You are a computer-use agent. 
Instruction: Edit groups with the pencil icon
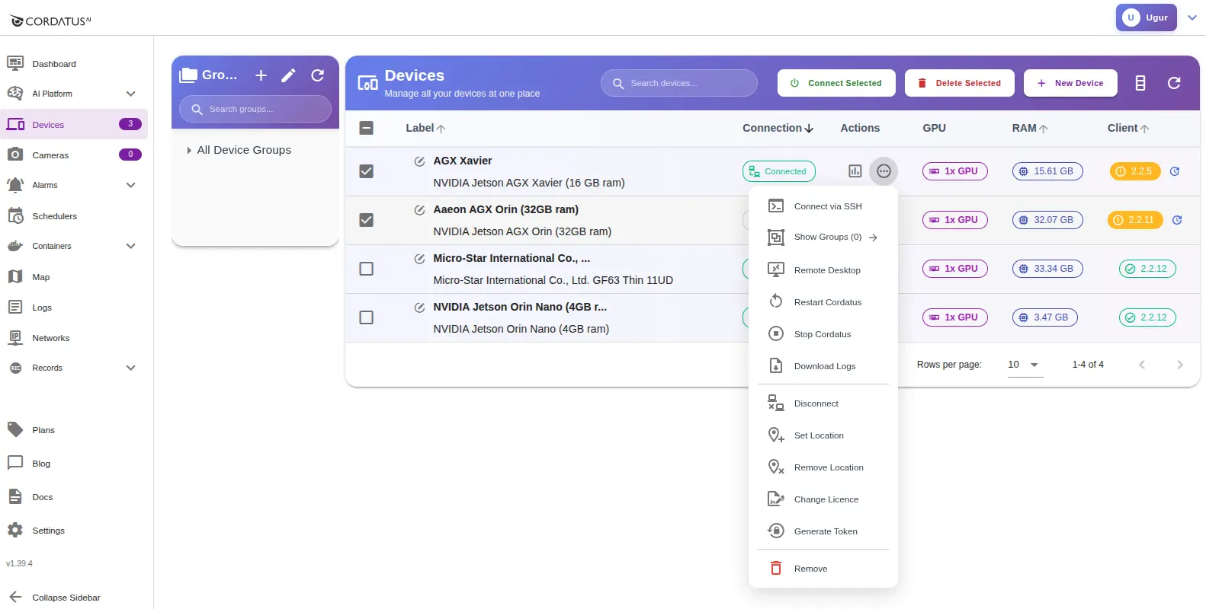point(288,75)
